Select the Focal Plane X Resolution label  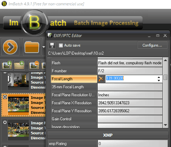tap(74, 103)
